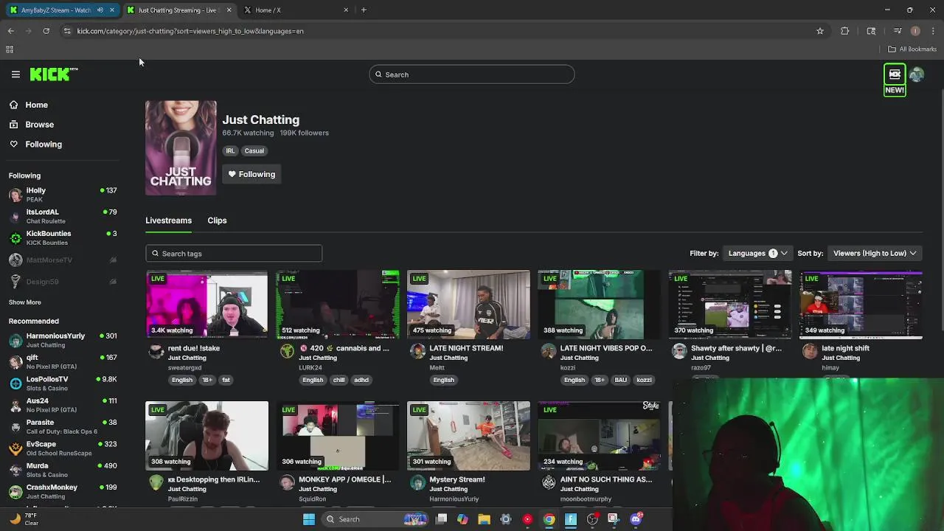Reload the page with the refresh icon
944x531 pixels.
click(x=46, y=31)
